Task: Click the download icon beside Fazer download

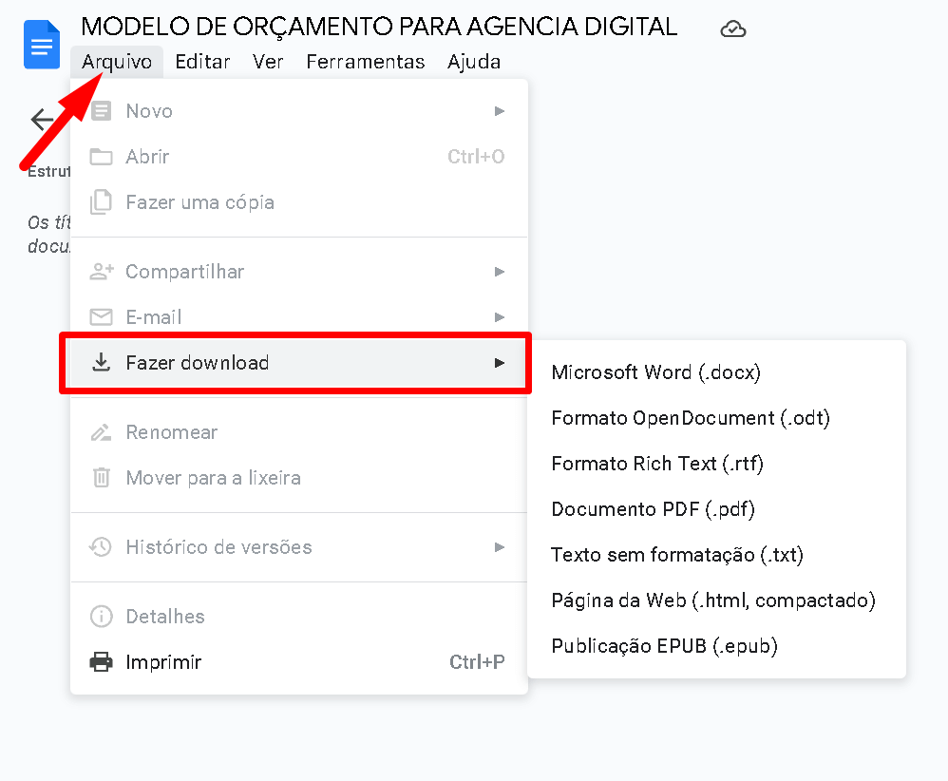Action: pos(101,363)
